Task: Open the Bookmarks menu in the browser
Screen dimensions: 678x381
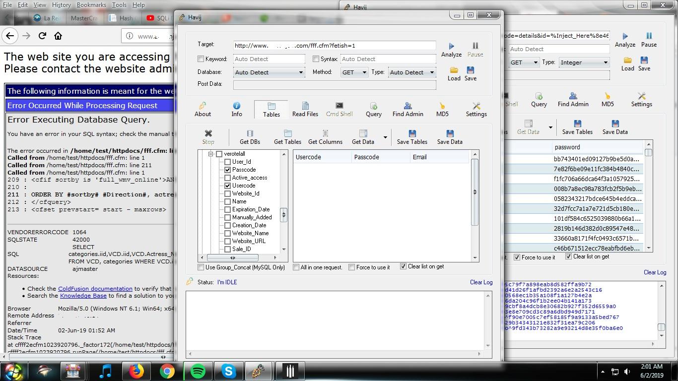Action: tap(91, 5)
